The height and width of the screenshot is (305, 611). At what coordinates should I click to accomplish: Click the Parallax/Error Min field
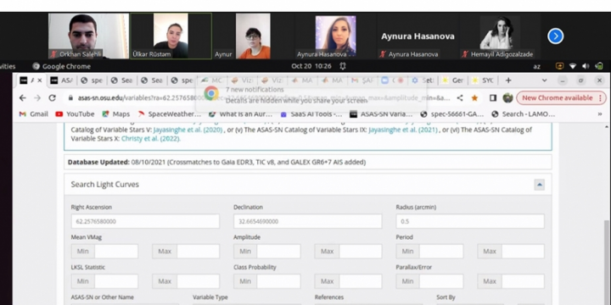pos(441,281)
